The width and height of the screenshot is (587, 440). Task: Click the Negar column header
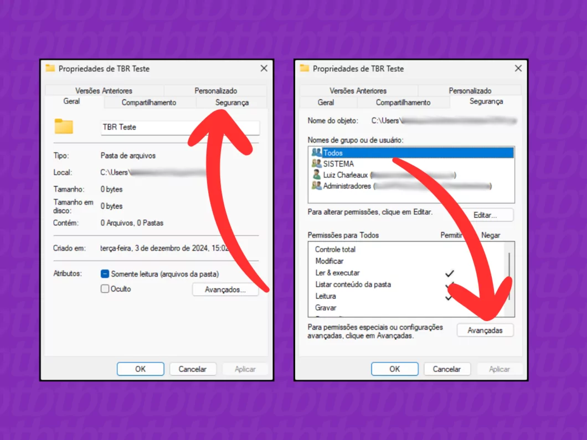[x=491, y=235]
